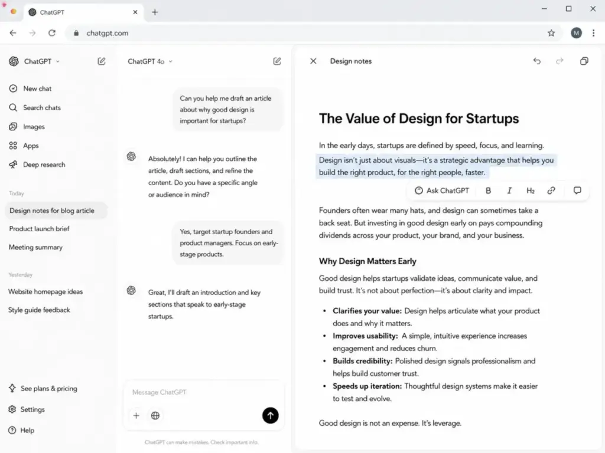This screenshot has width=605, height=453.
Task: Start a New chat from the sidebar
Action: [30, 88]
